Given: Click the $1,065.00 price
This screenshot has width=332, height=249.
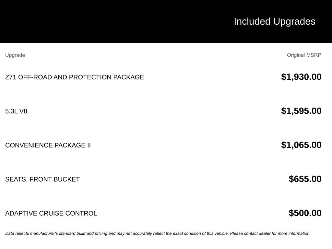Looking at the screenshot, I should point(301,145).
